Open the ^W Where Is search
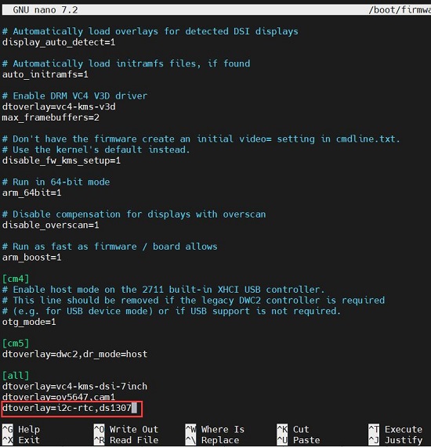 (215, 429)
